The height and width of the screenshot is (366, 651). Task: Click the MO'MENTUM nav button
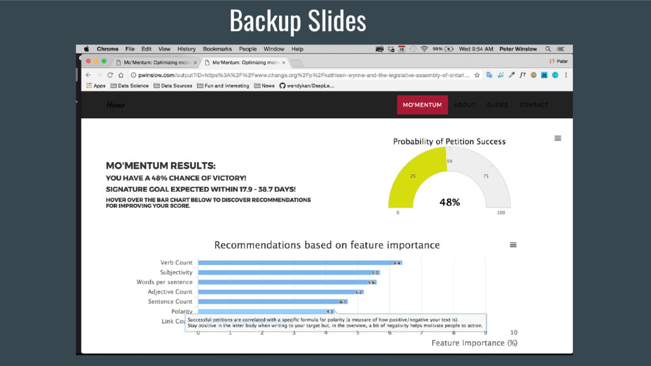point(422,105)
